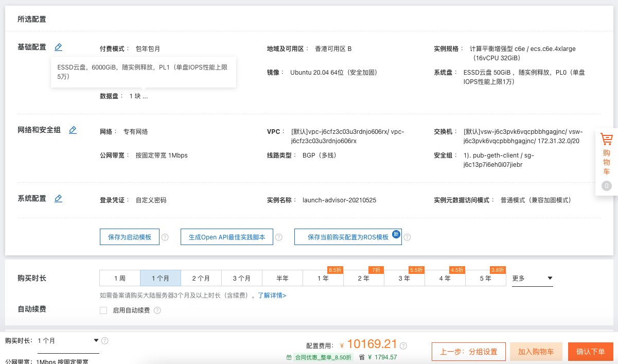Click the 确认下单 button

click(x=590, y=352)
